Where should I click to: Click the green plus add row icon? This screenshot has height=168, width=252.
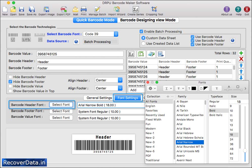tap(241, 53)
